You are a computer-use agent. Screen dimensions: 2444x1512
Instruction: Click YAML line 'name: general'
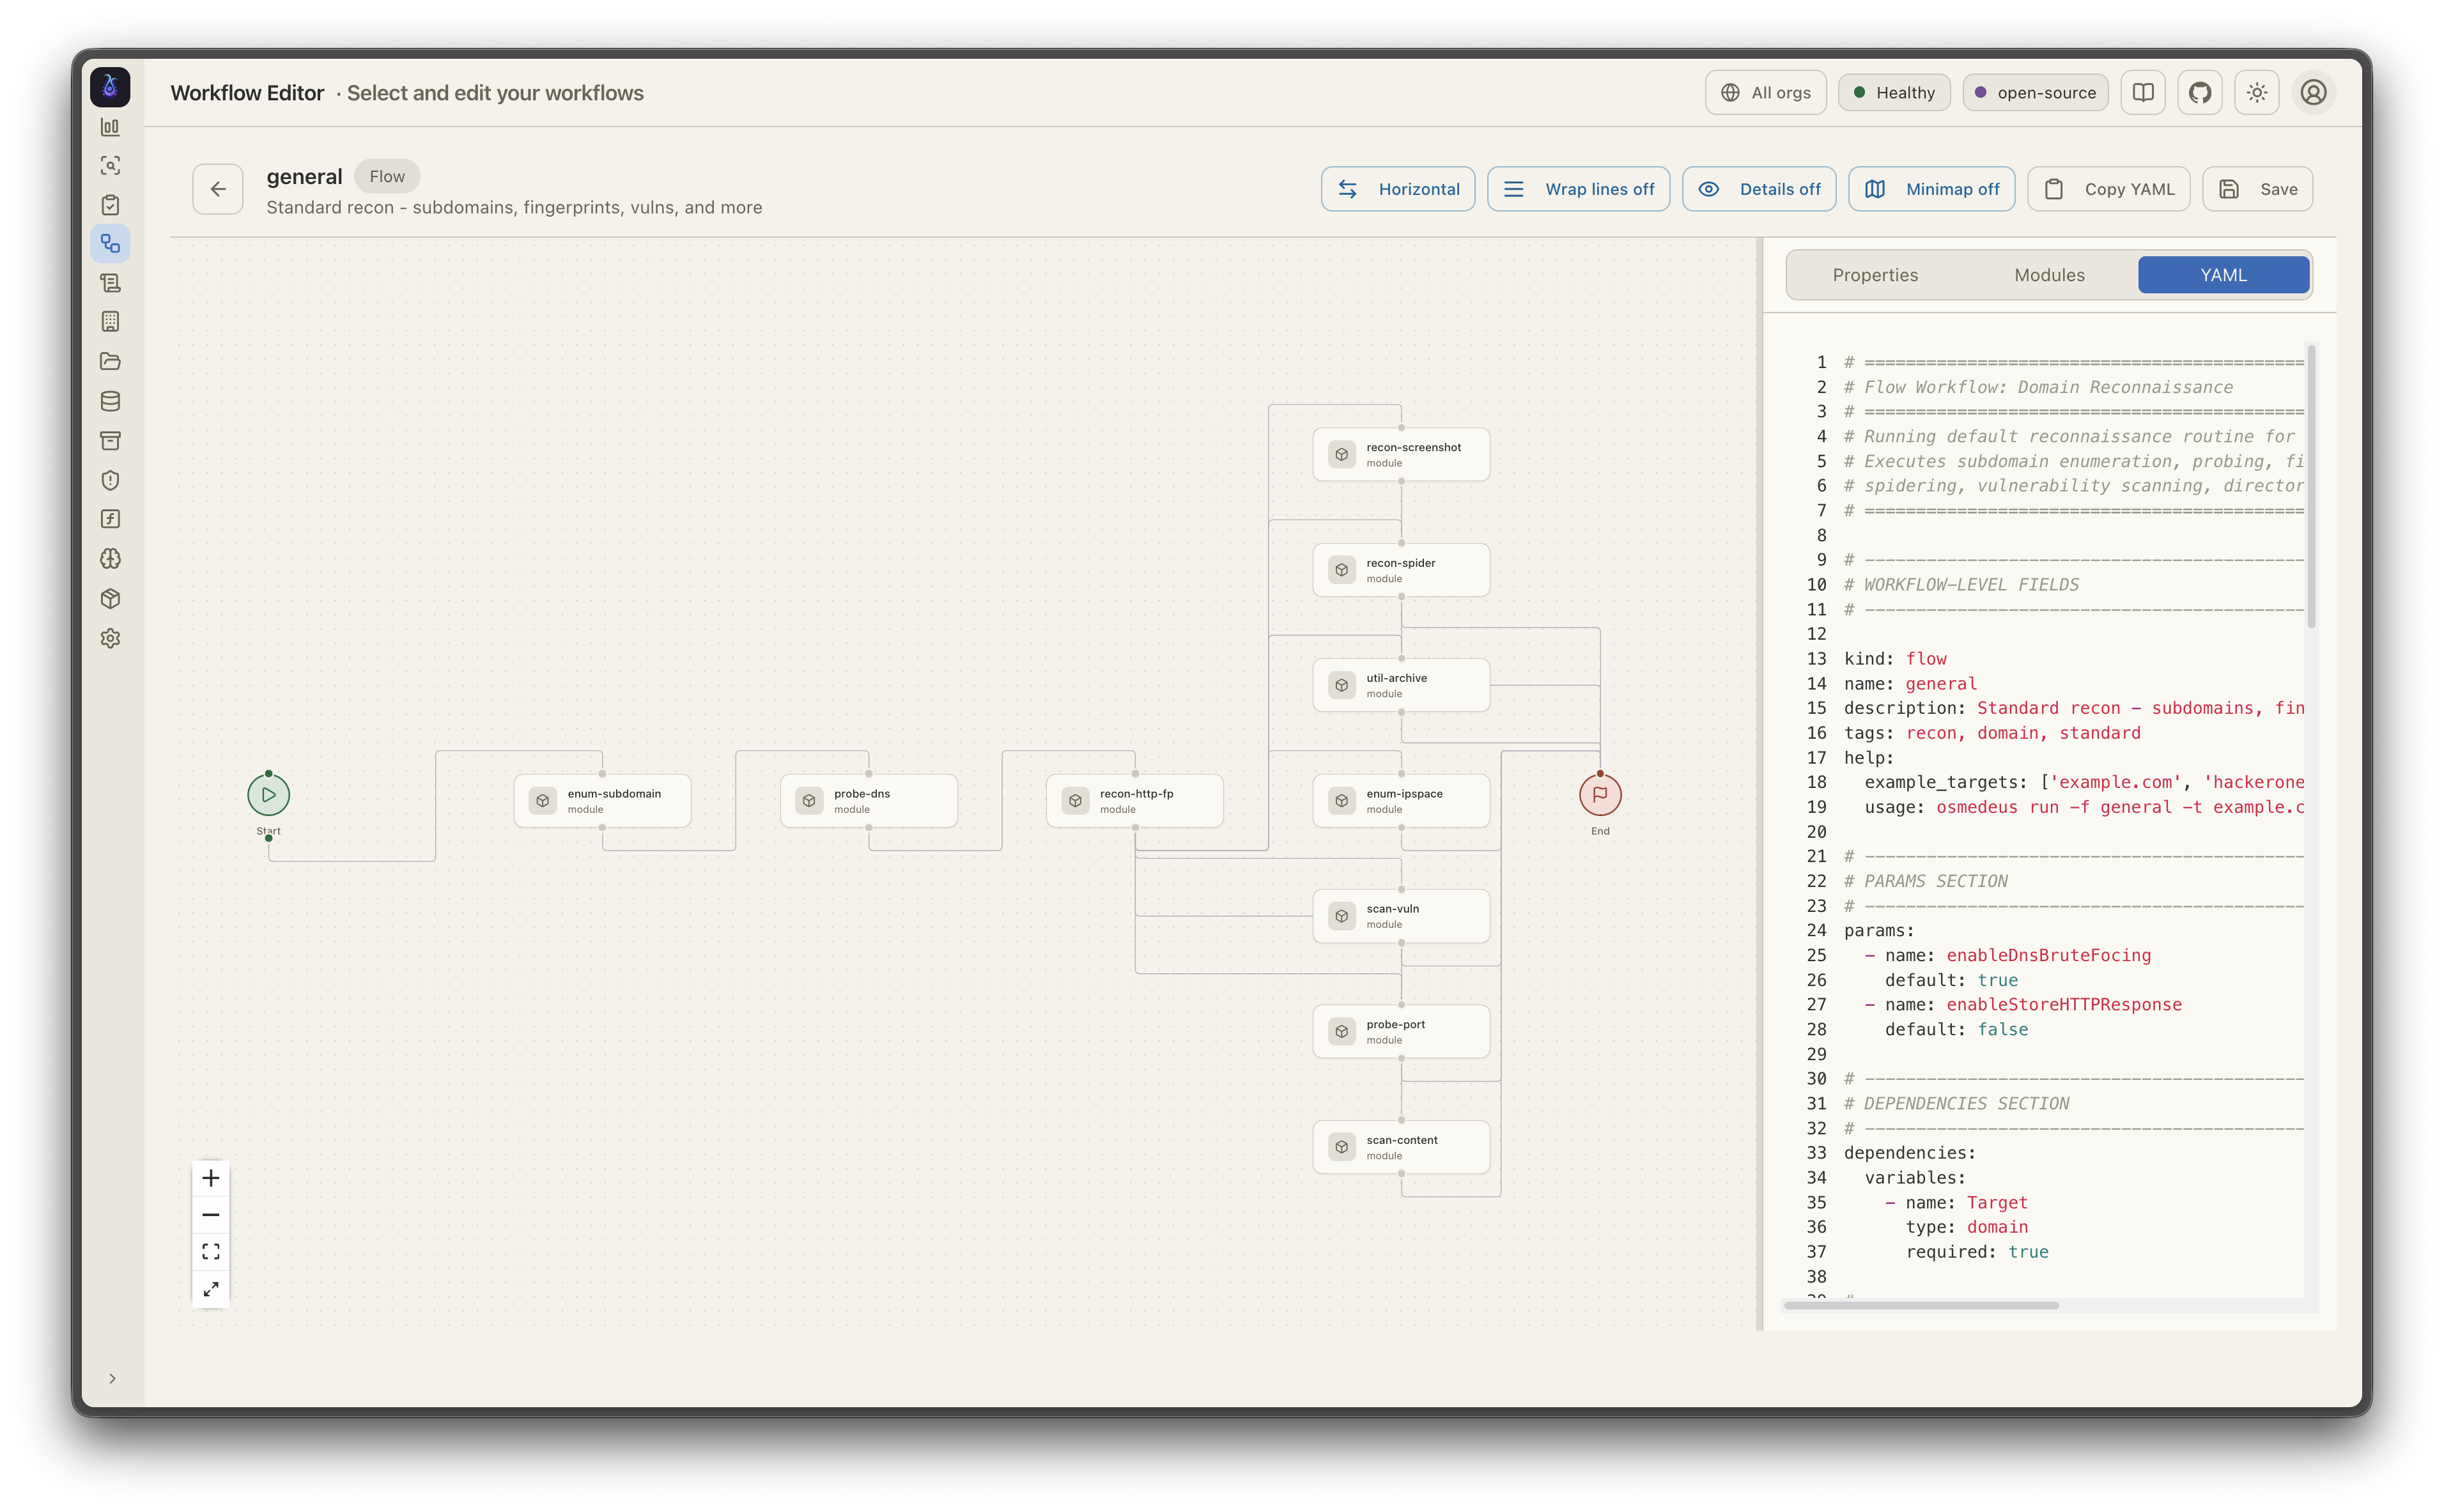coord(1910,684)
